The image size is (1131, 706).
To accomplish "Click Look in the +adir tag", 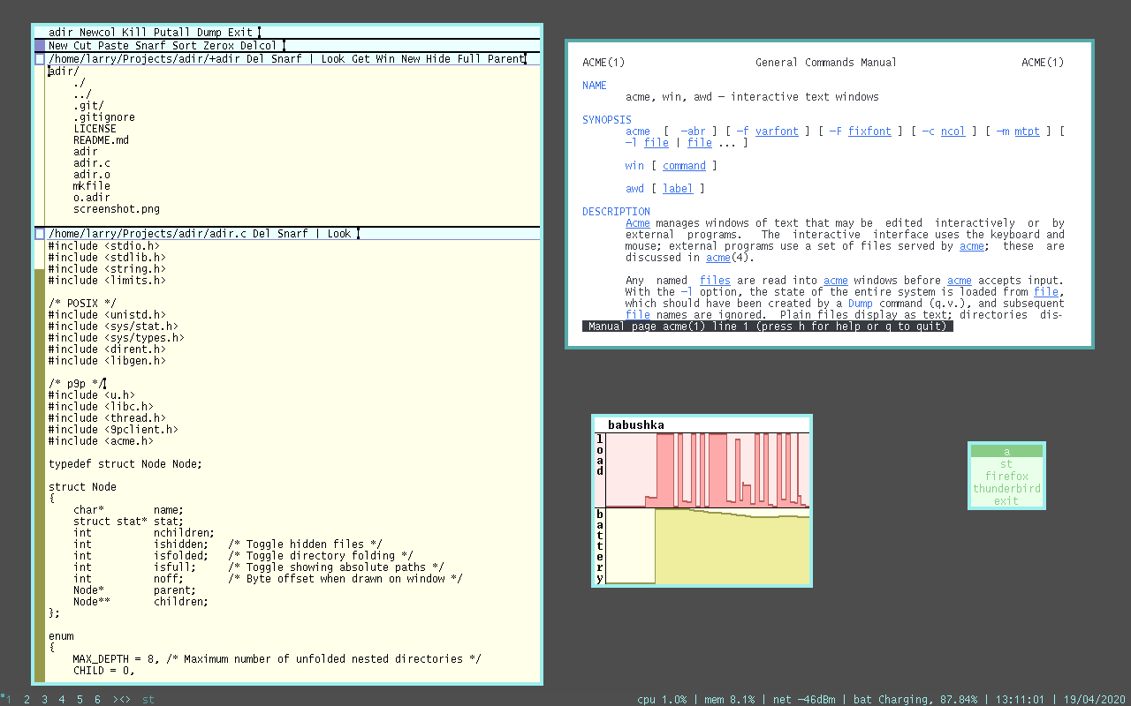I will click(x=333, y=59).
